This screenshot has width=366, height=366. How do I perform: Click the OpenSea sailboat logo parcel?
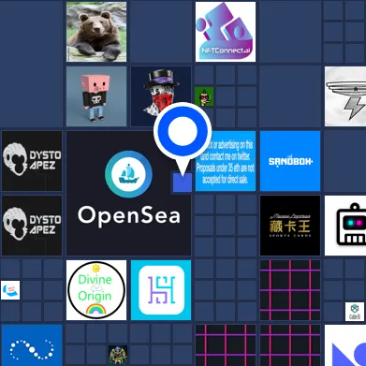coord(128,193)
